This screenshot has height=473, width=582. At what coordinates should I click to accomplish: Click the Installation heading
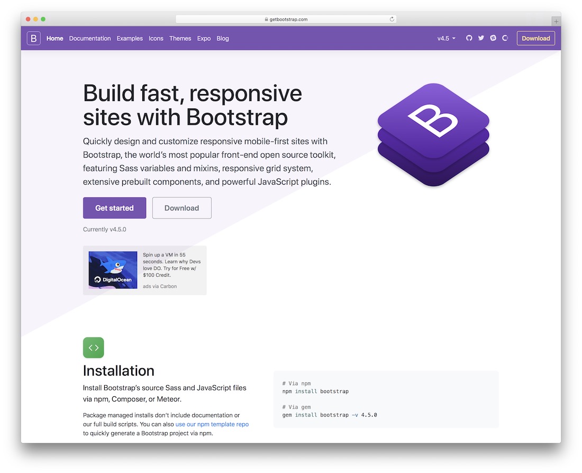(x=119, y=370)
